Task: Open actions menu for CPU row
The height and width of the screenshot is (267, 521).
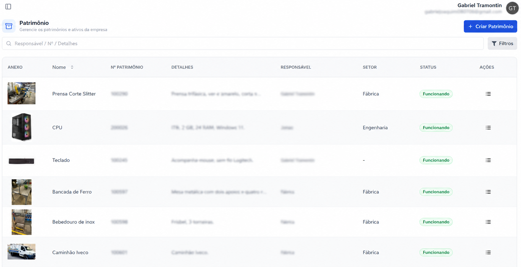Action: 488,128
